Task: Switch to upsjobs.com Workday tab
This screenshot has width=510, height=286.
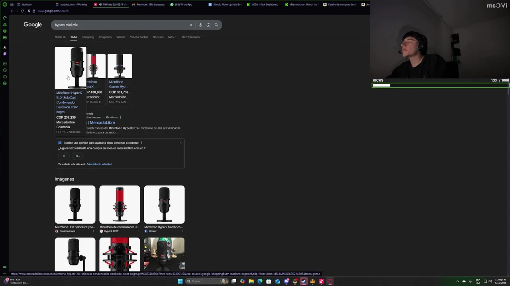Action: (x=72, y=4)
